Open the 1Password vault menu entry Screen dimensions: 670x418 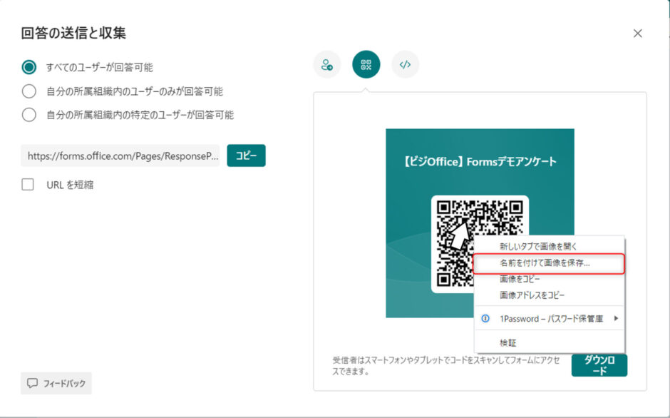pos(549,317)
